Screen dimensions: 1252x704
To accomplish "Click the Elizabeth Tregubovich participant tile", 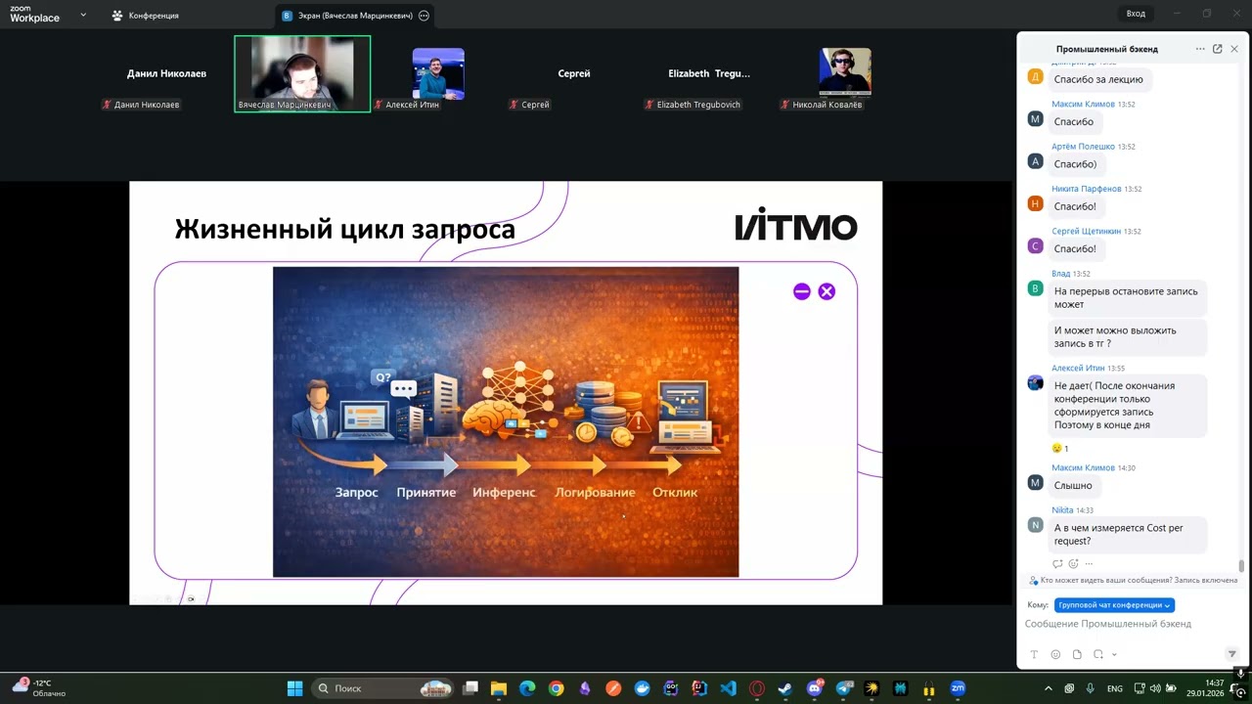I will click(x=709, y=74).
